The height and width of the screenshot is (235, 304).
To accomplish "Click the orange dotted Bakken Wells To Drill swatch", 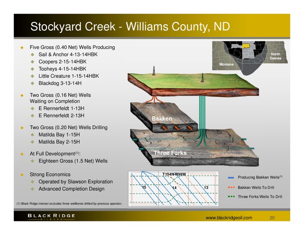I will point(231,188).
